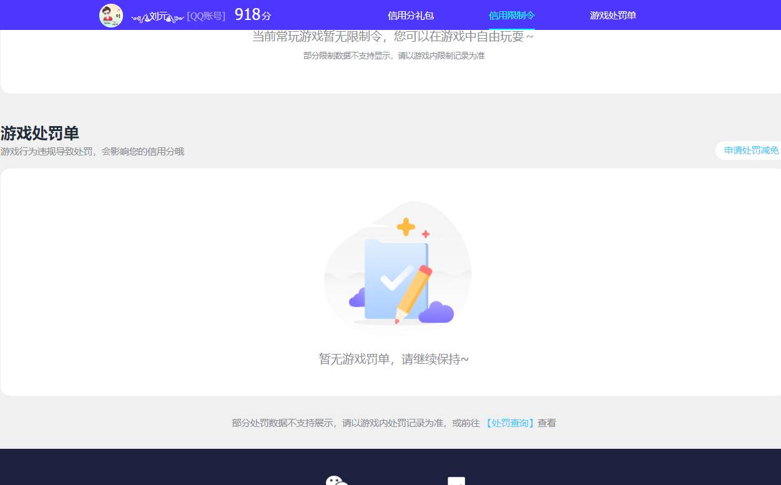Viewport: 781px width, 485px height.
Task: Click the 游戏处罚单 section heading
Action: coord(39,133)
